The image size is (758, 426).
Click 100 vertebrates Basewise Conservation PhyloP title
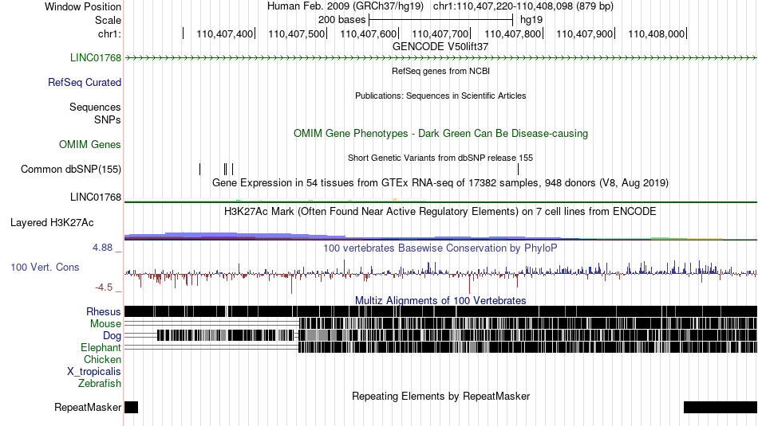click(x=440, y=248)
